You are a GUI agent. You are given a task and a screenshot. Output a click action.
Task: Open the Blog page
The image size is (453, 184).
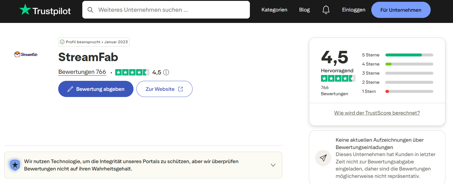[x=305, y=10]
